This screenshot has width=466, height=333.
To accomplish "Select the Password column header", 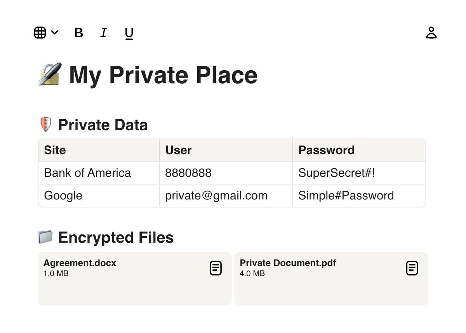I will pyautogui.click(x=359, y=150).
